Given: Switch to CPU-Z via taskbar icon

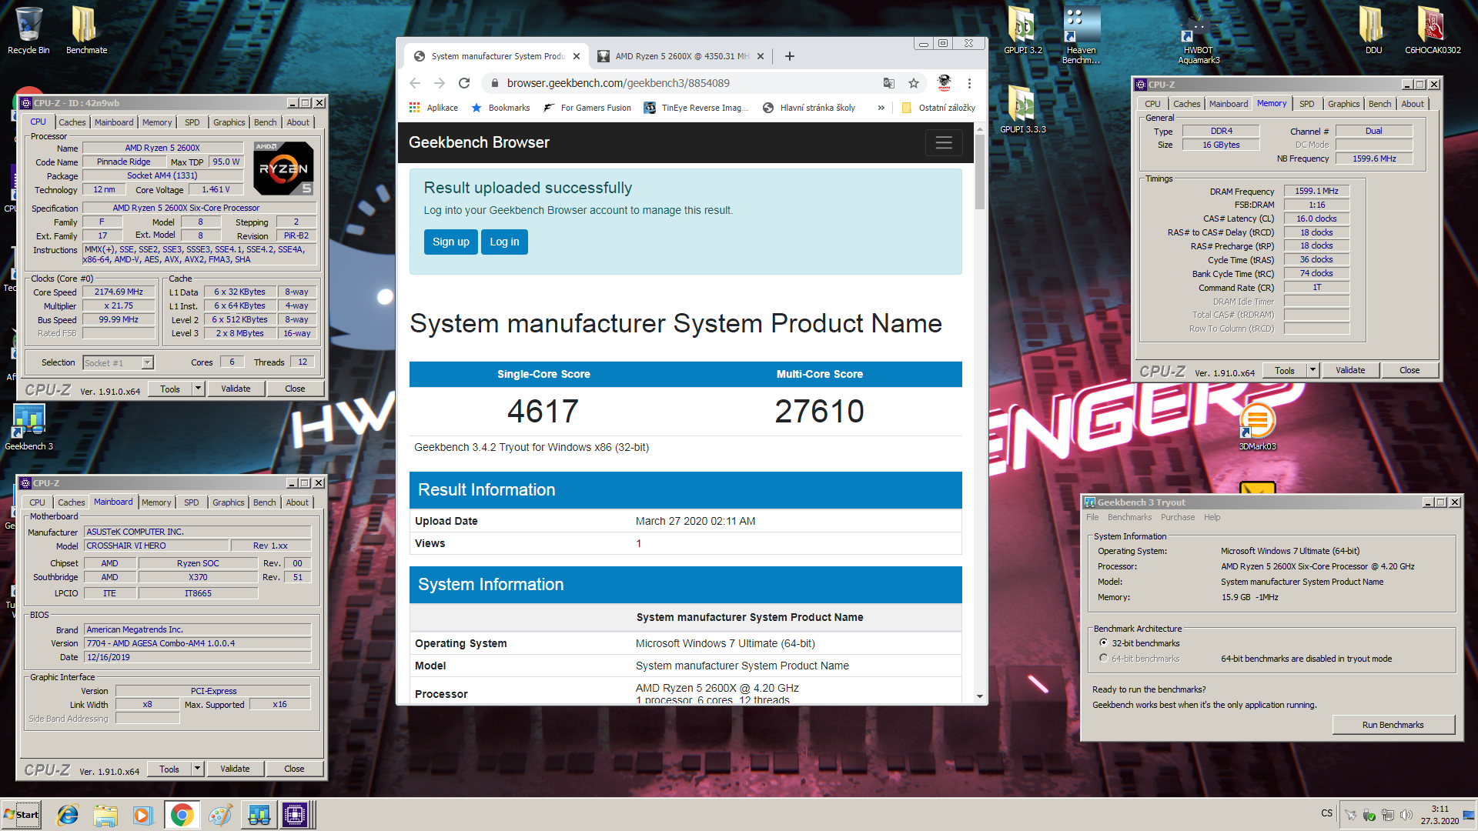Looking at the screenshot, I should point(295,815).
